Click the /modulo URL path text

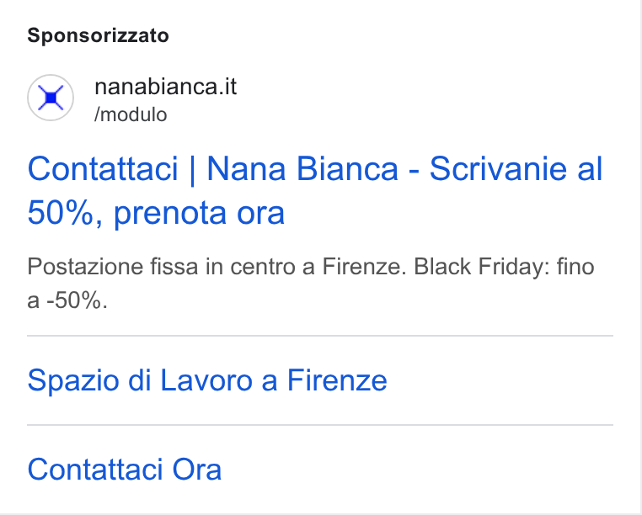pos(131,114)
